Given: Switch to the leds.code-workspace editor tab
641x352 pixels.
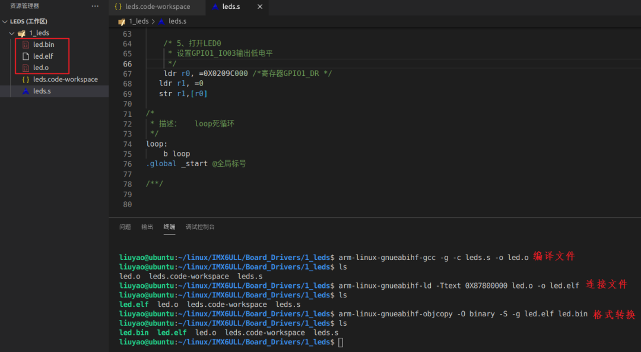Looking at the screenshot, I should (x=157, y=7).
